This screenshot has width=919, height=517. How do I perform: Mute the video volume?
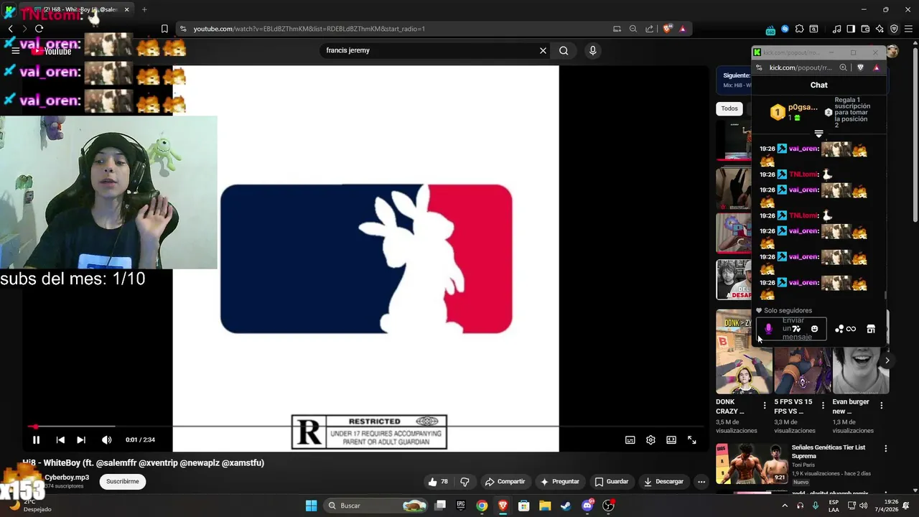[x=106, y=440]
